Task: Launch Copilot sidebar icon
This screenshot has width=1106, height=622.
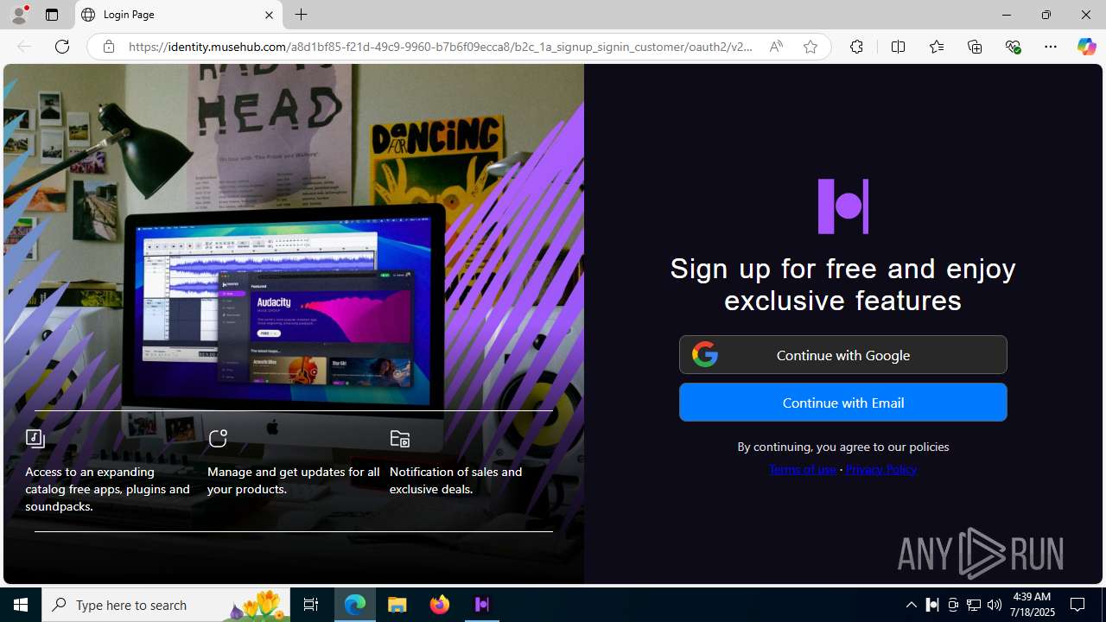Action: [x=1086, y=47]
